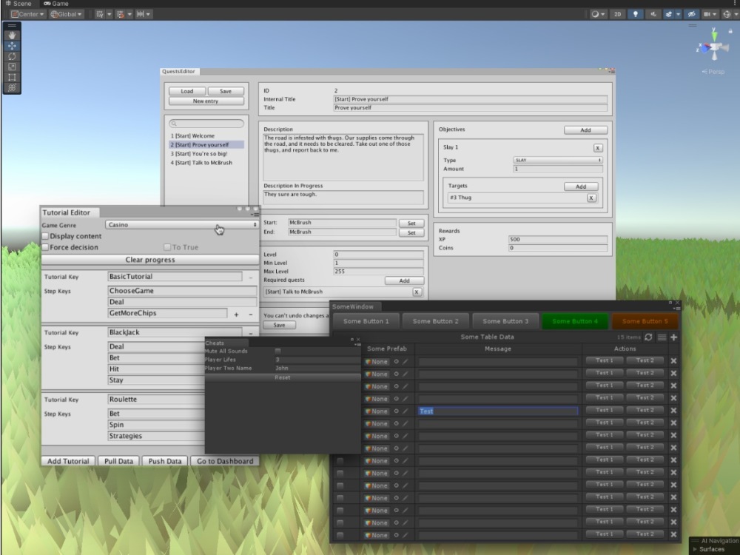The image size is (740, 555).
Task: Toggle the scene gizmo rotation lock
Action: 730,31
